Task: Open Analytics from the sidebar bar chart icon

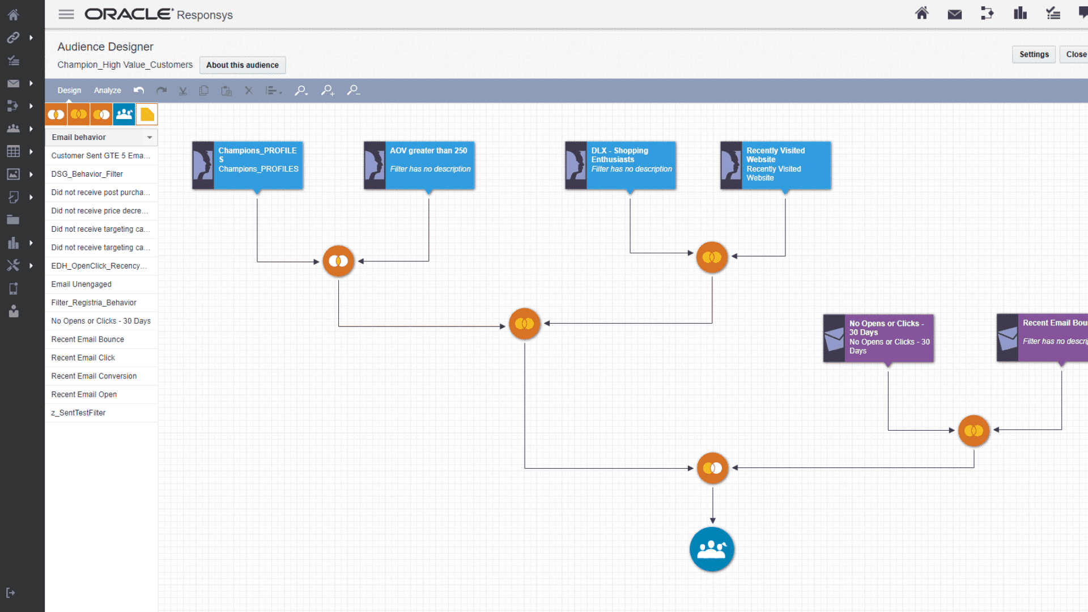Action: coord(12,243)
